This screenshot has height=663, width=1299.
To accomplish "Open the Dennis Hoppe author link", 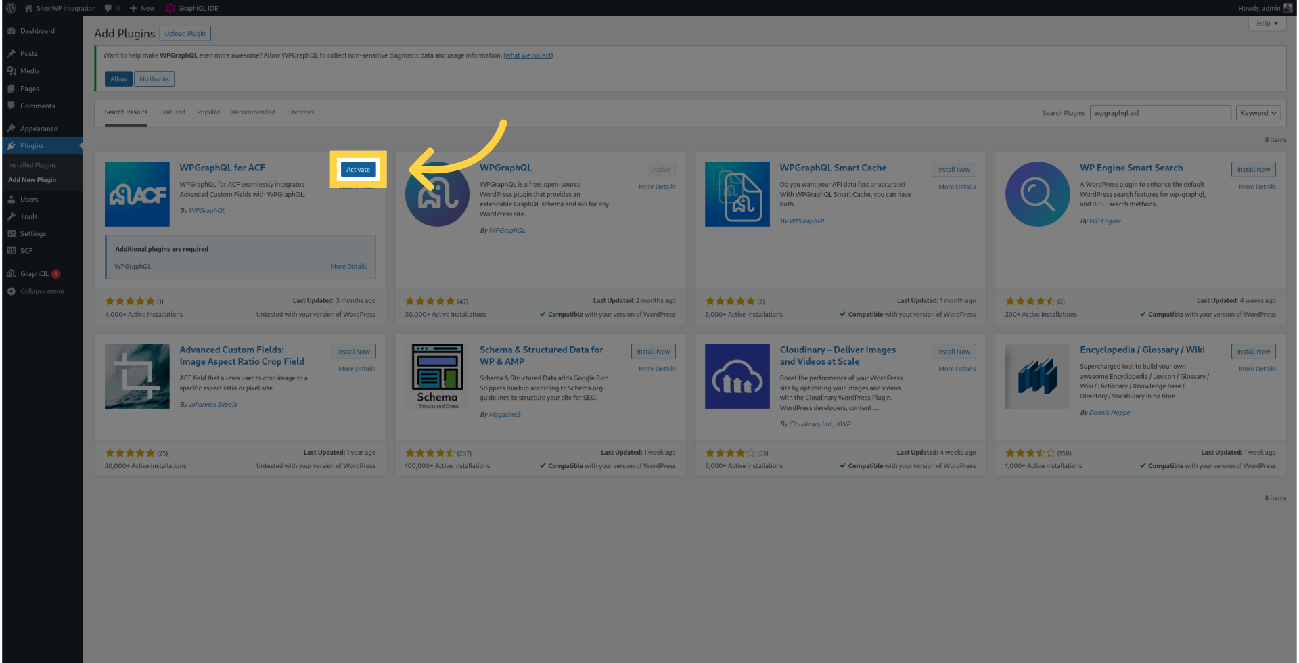I will [x=1110, y=413].
